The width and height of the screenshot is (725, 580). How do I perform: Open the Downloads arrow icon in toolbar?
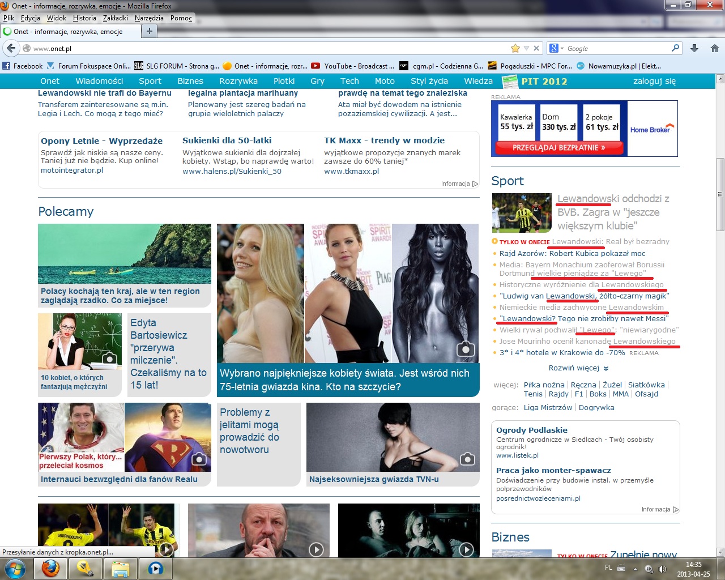(694, 48)
